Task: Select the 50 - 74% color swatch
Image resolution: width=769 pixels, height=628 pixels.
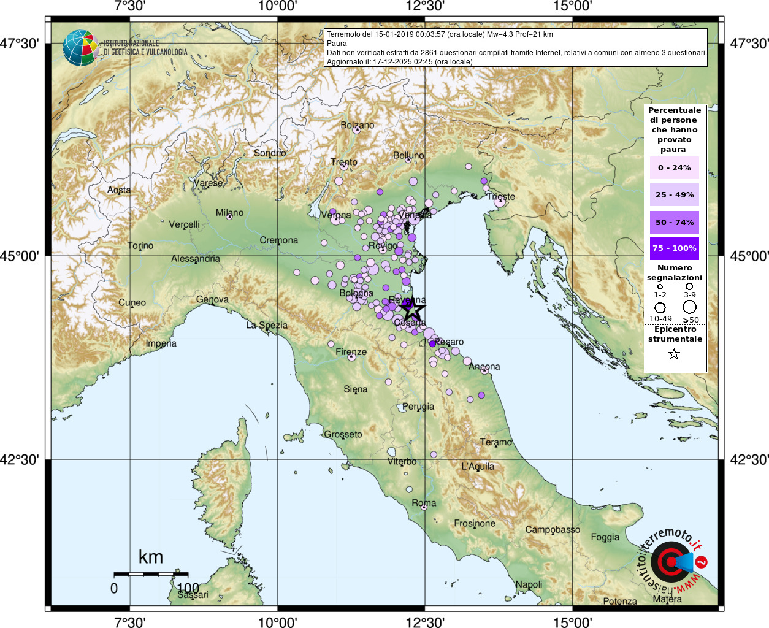Action: [x=674, y=222]
